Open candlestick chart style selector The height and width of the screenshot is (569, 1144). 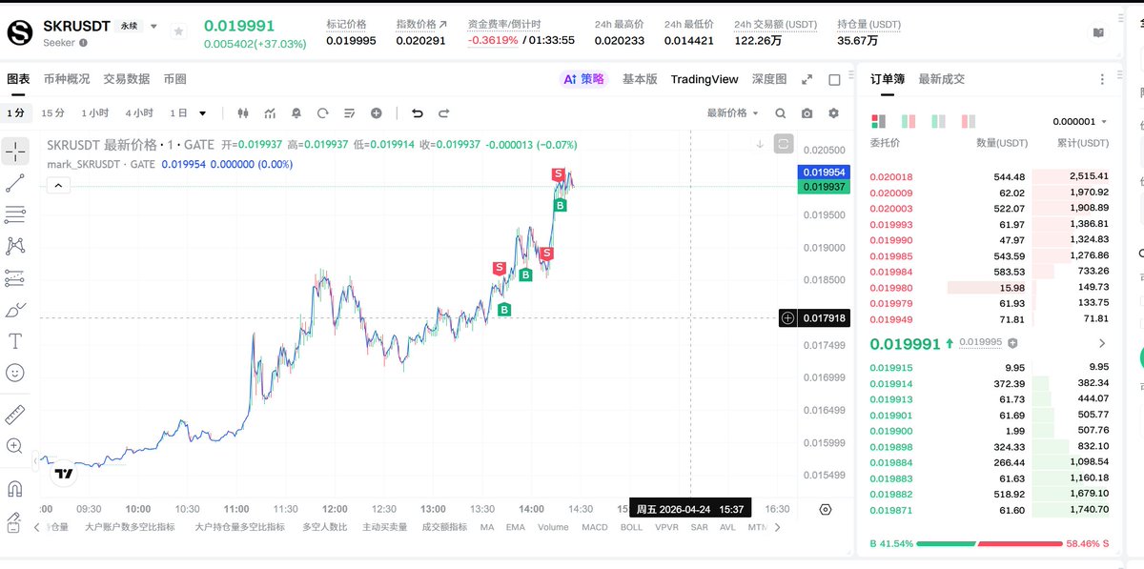tap(243, 112)
